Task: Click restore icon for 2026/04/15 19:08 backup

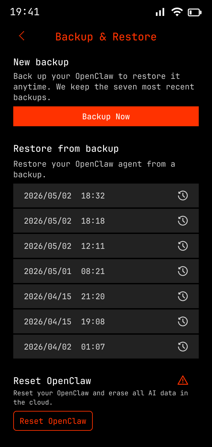Action: [183, 321]
